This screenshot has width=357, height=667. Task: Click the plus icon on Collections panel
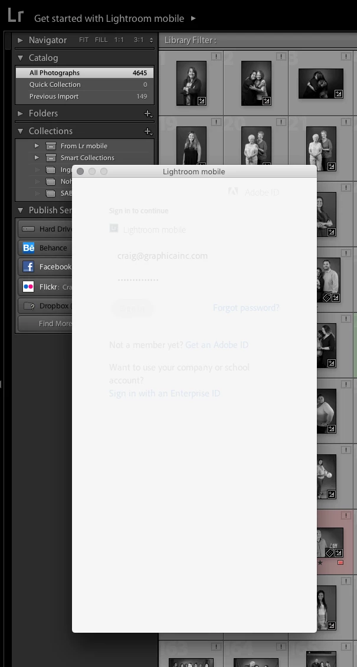coord(148,132)
